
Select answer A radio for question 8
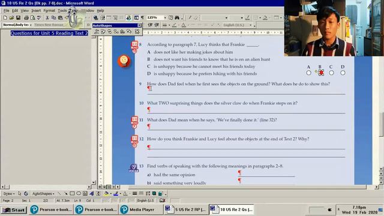pyautogui.click(x=308, y=73)
